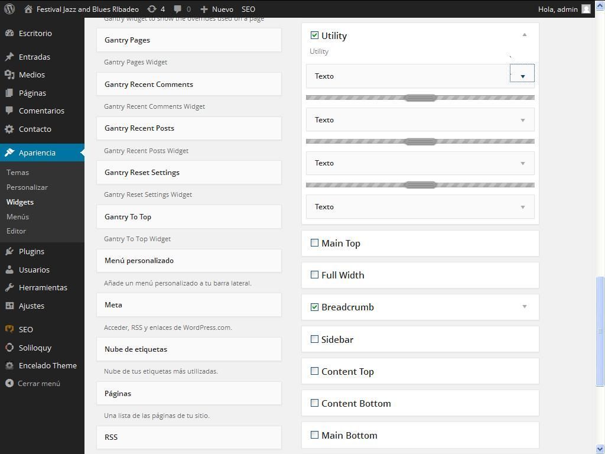605x454 pixels.
Task: Select the Páginas widget in available widgets
Action: tap(189, 393)
